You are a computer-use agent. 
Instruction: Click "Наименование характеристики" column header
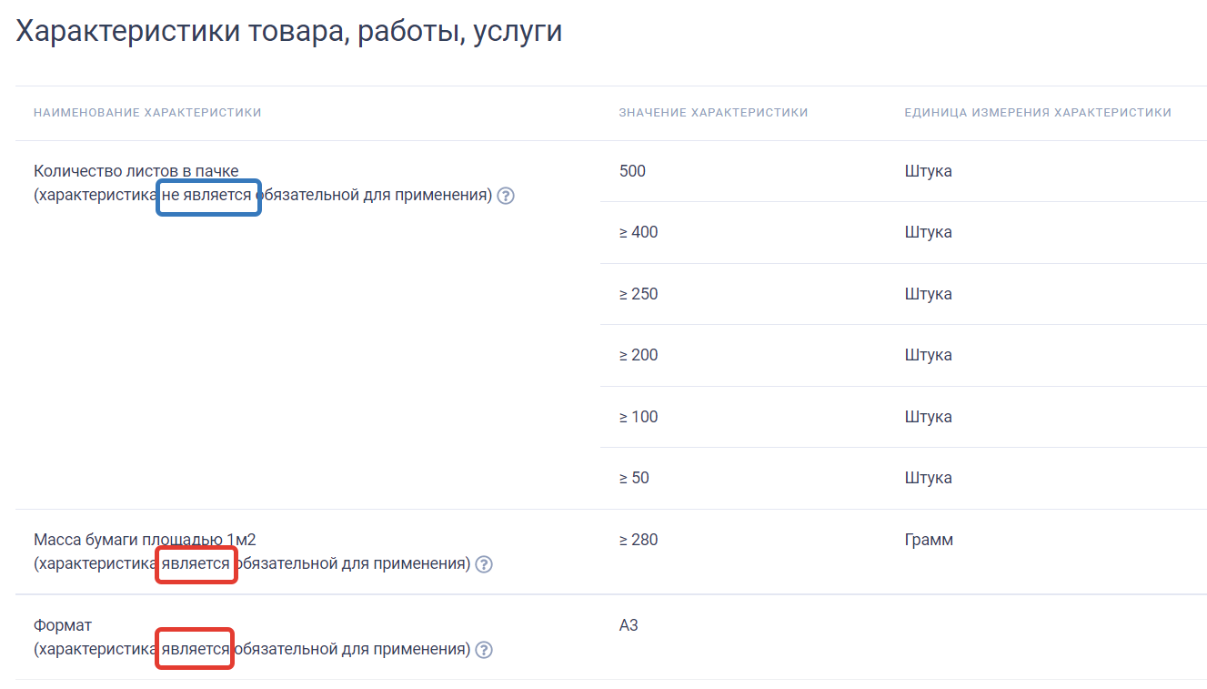(147, 113)
